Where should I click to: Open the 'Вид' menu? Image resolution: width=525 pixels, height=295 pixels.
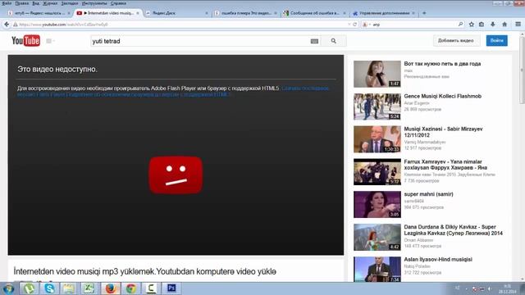click(x=36, y=3)
